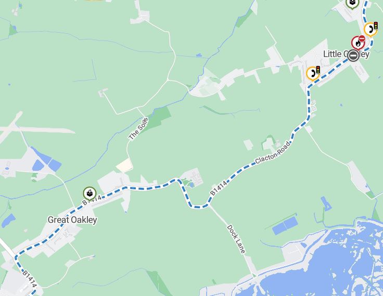The width and height of the screenshot is (383, 296).
Task: Click the B1414 label beside Clacton Road
Action: (x=219, y=188)
